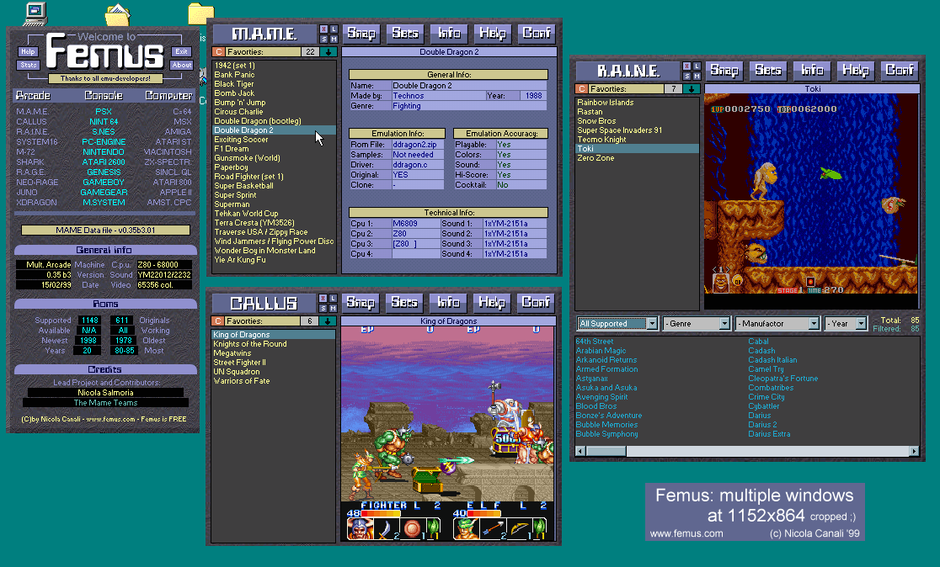Select S.NES in the Femus Console list

tap(104, 132)
